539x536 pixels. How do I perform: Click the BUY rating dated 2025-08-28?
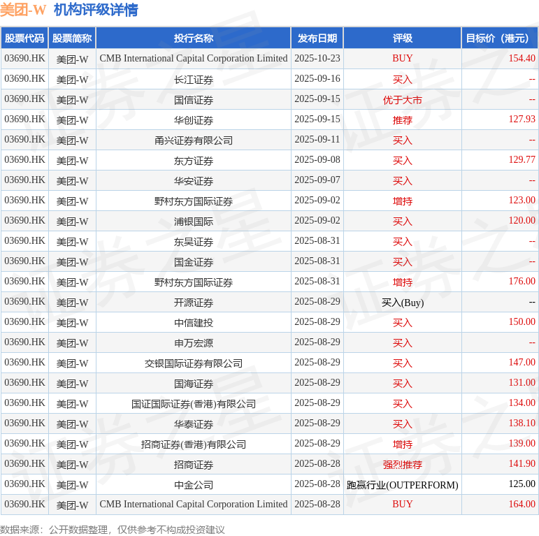pos(403,504)
